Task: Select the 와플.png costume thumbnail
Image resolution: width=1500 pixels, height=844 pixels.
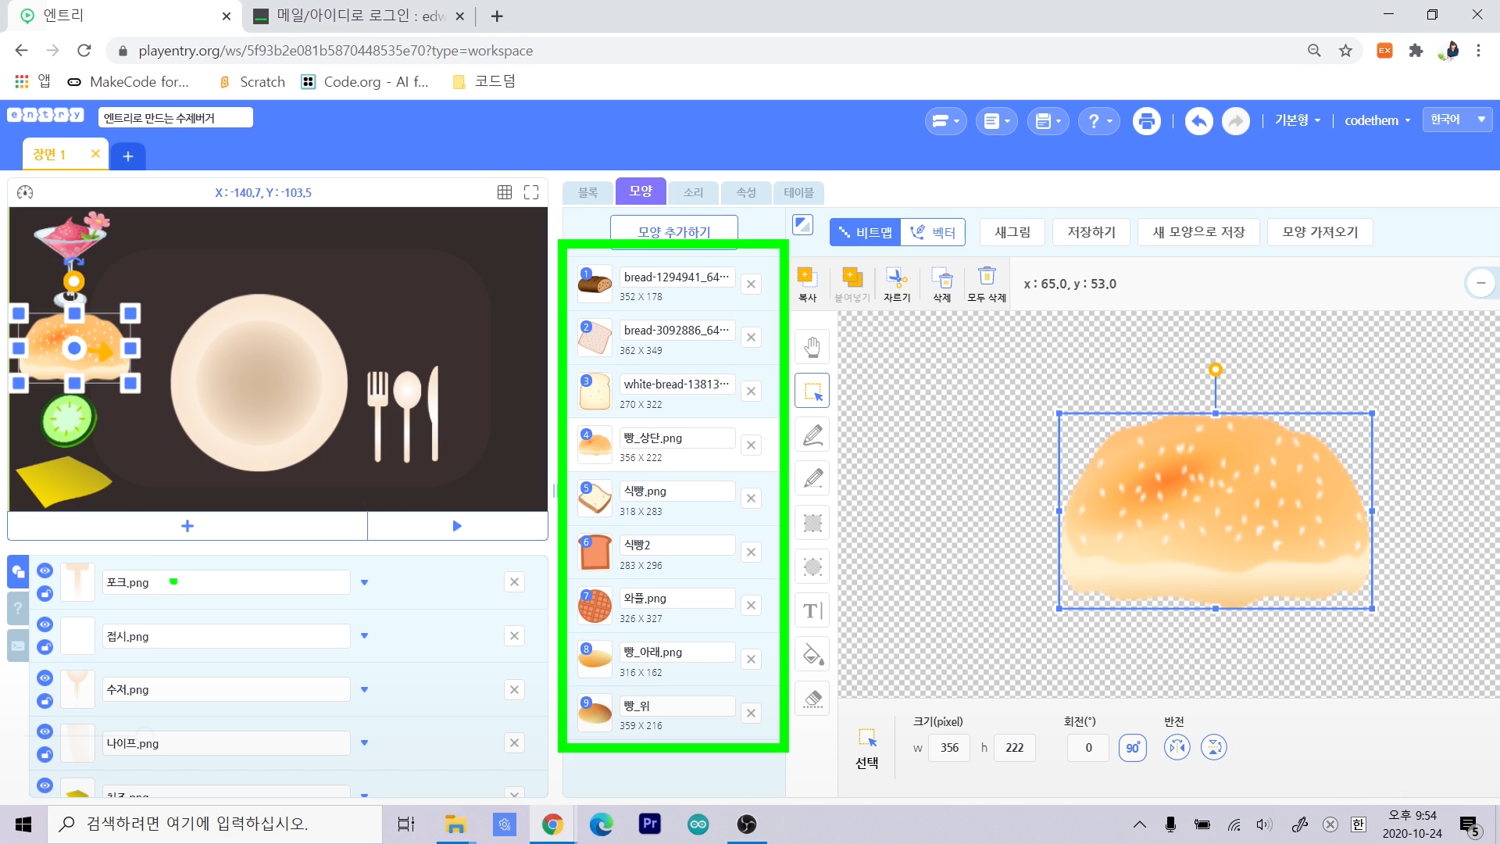Action: coord(595,606)
